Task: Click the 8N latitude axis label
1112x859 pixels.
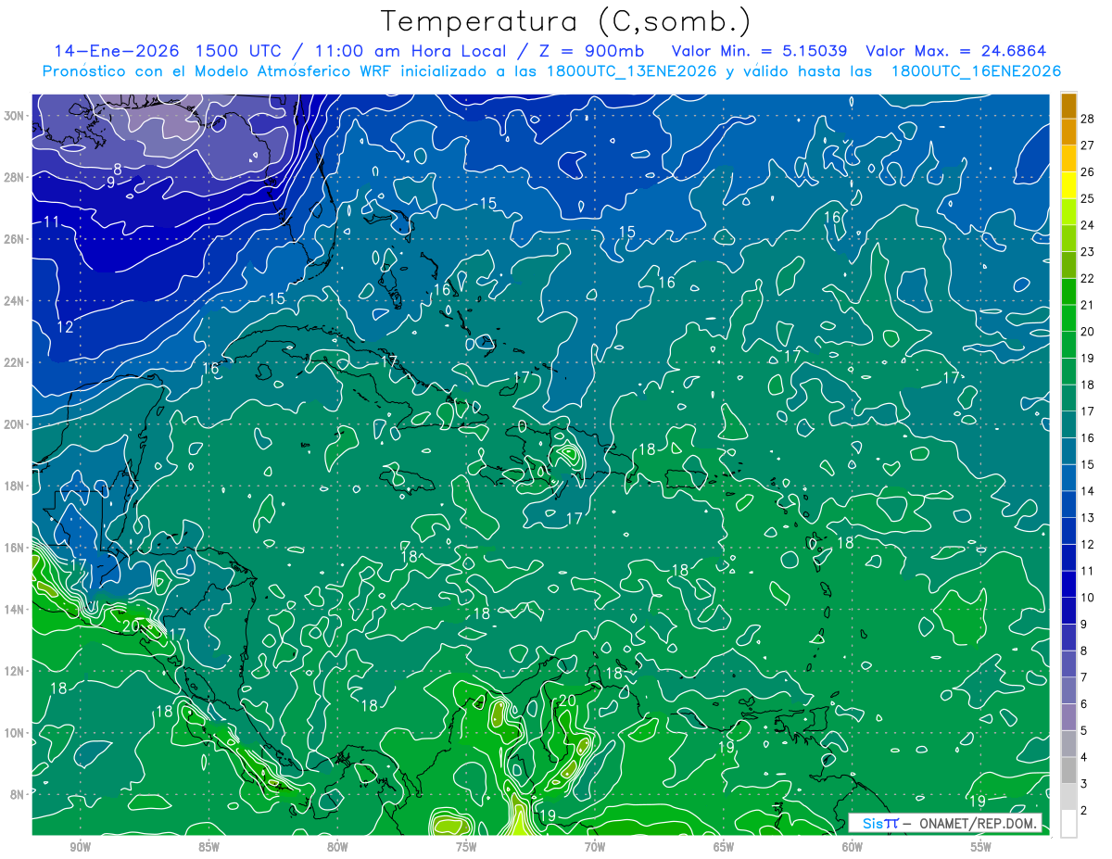Action: click(17, 794)
